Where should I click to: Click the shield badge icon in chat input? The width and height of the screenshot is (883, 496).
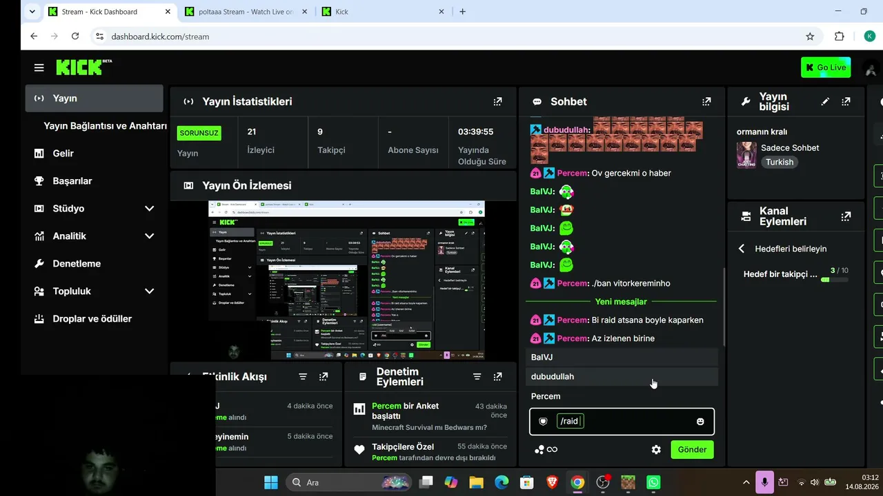pyautogui.click(x=543, y=422)
